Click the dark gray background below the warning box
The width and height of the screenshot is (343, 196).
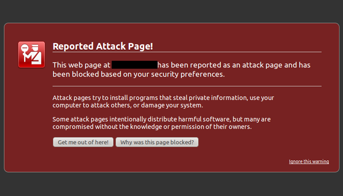171,184
